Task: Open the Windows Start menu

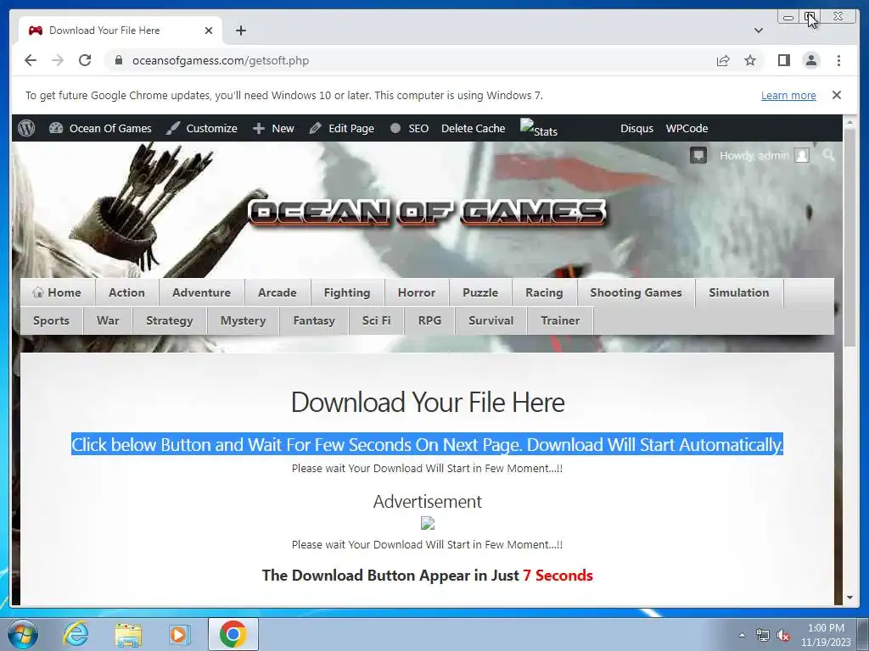Action: 23,634
